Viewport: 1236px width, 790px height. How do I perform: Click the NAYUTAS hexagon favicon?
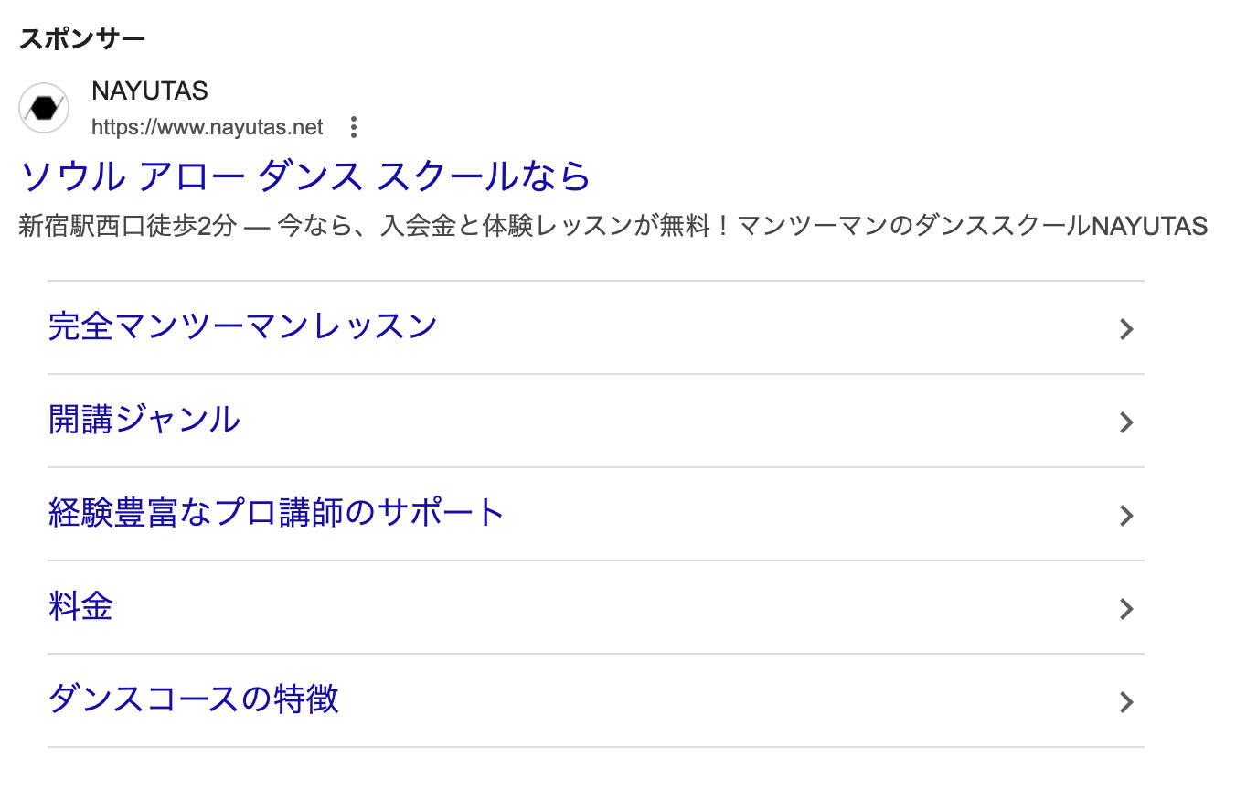[x=44, y=108]
